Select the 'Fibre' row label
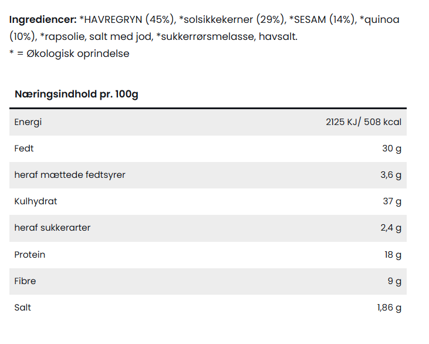The image size is (429, 344). (x=25, y=281)
